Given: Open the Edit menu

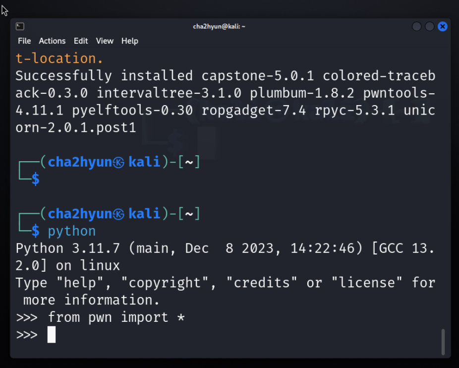Looking at the screenshot, I should [x=81, y=41].
